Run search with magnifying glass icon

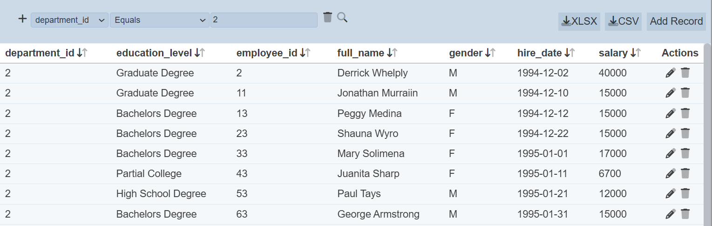point(342,18)
